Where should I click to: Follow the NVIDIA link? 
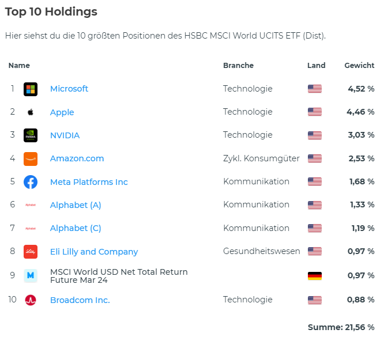65,135
